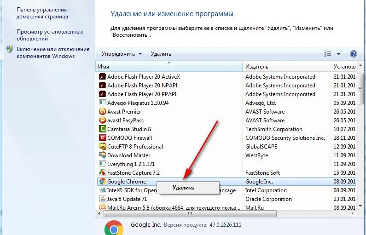
Task: Click the Windows components shield icon
Action: point(10,49)
